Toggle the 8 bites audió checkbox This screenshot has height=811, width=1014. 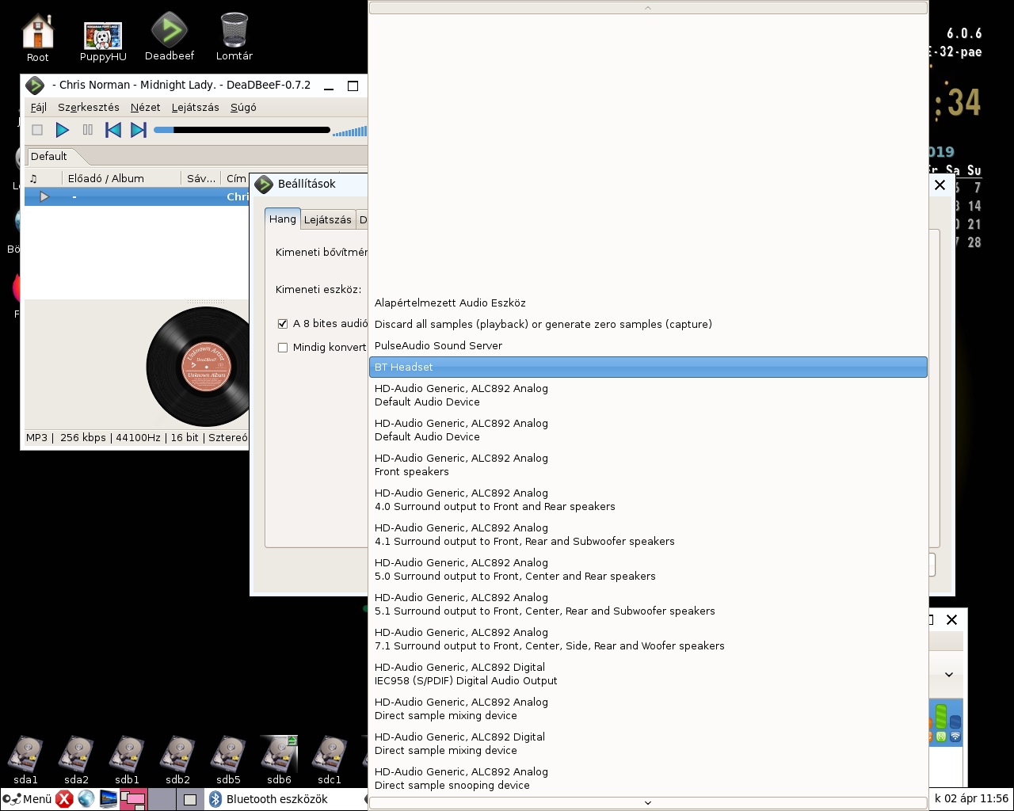[x=283, y=324]
